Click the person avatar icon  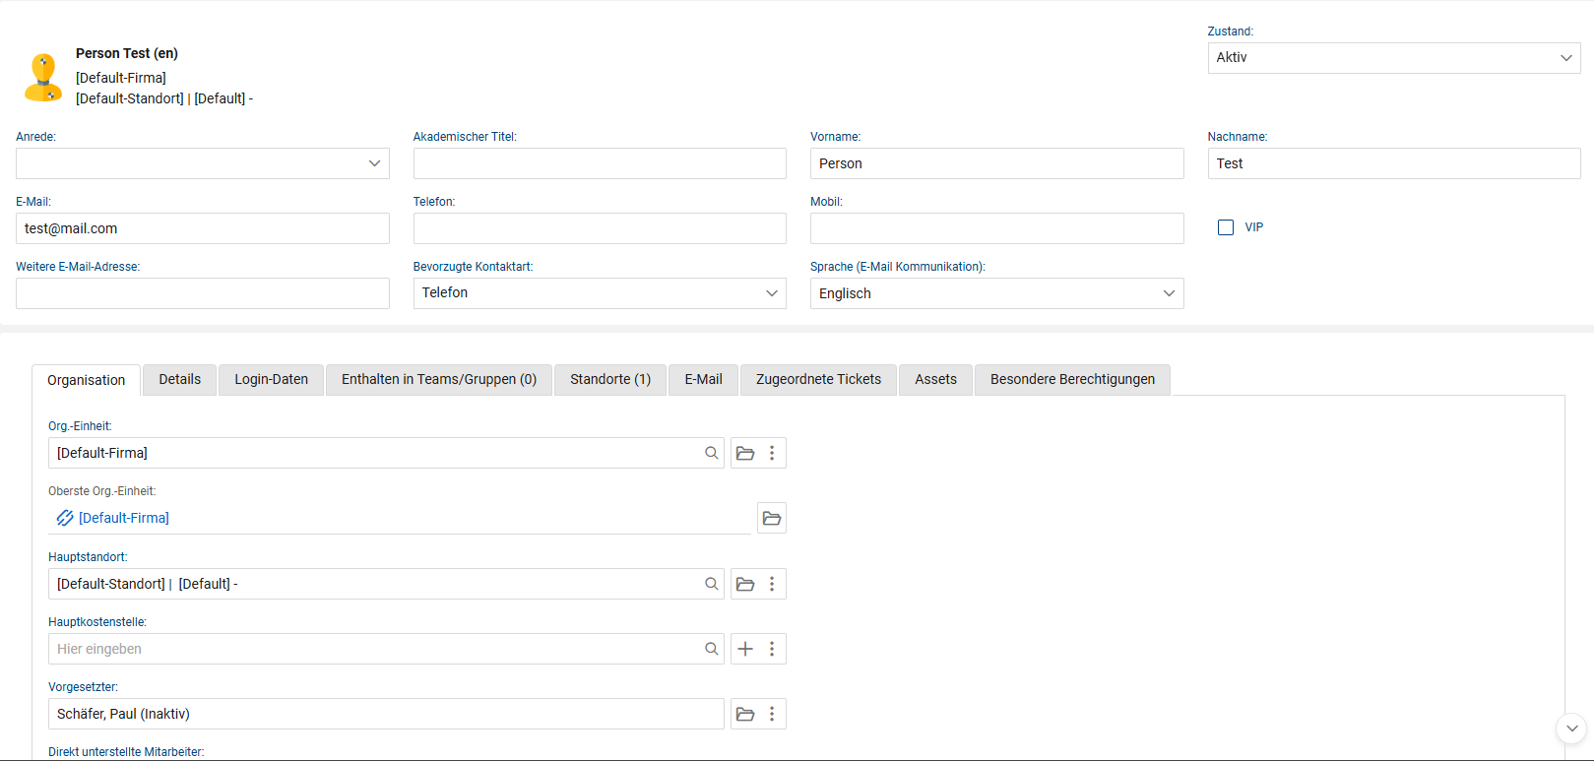[x=43, y=77]
